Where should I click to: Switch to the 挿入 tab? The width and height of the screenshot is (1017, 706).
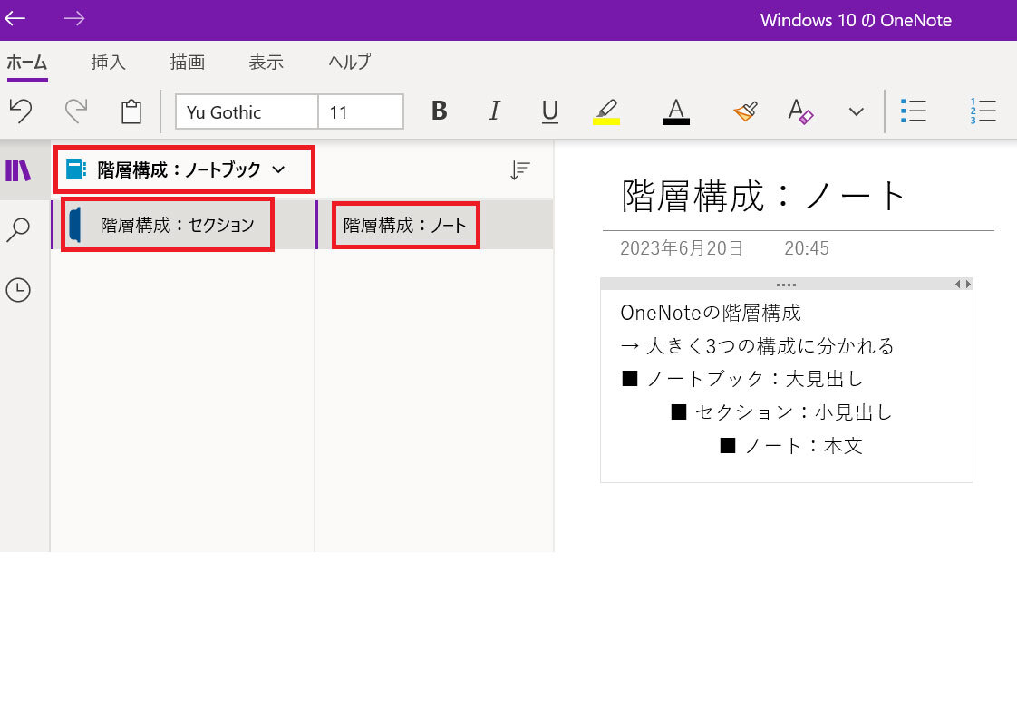(x=108, y=63)
